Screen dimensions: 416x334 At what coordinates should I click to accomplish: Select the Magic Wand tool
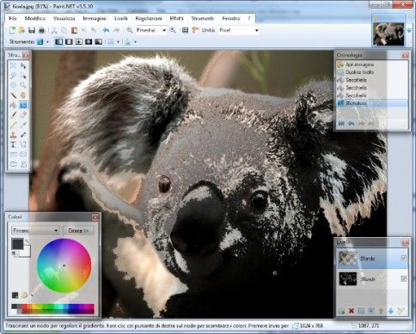pyautogui.click(x=13, y=95)
